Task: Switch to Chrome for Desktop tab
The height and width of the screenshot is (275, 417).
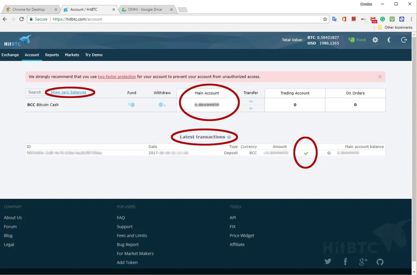Action: [x=30, y=9]
